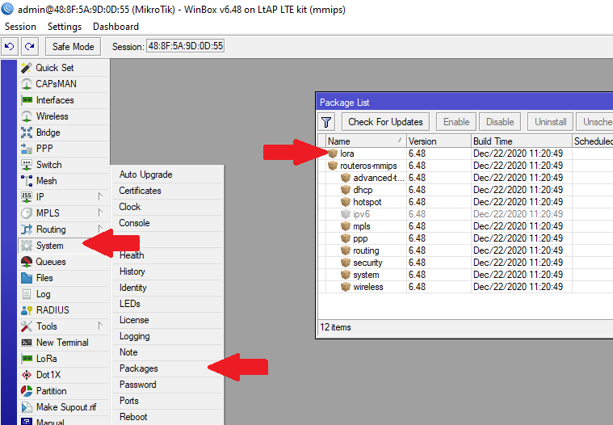This screenshot has width=613, height=425.
Task: Click the System gear icon
Action: [26, 246]
